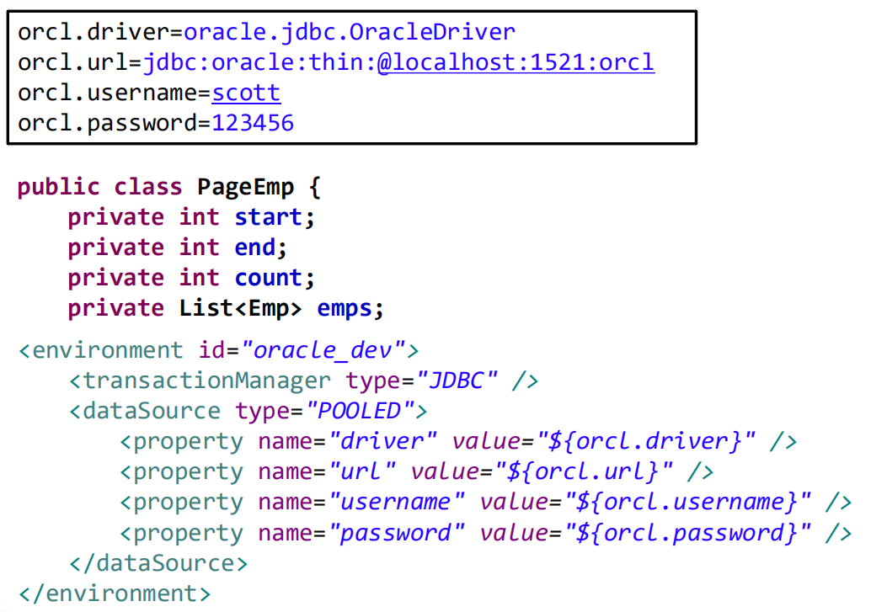Click the "${orcl.driver}" value

[x=646, y=442]
